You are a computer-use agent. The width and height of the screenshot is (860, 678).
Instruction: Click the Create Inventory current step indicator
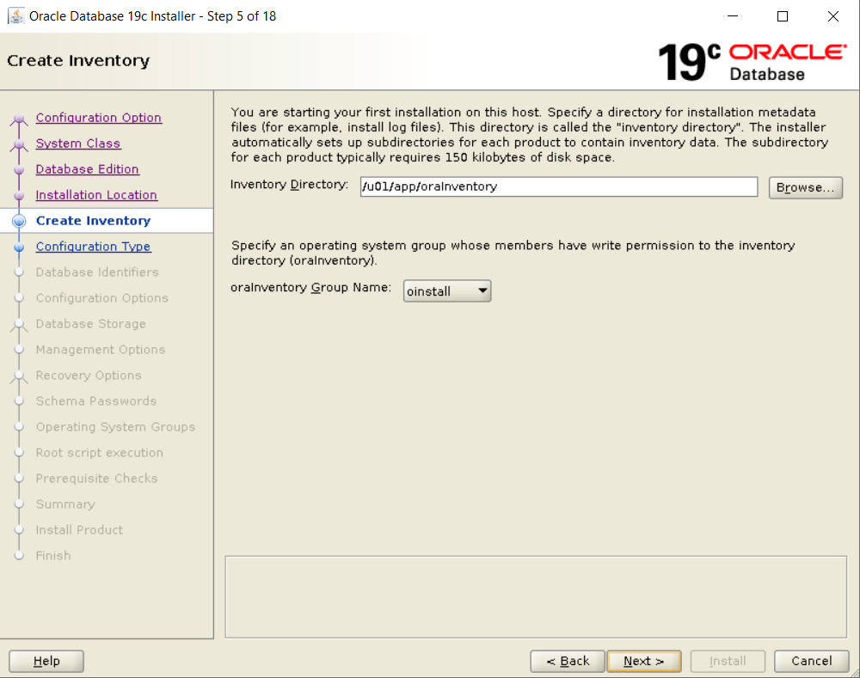pyautogui.click(x=19, y=221)
